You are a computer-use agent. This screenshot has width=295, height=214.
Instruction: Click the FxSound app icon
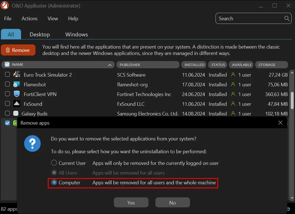point(17,104)
